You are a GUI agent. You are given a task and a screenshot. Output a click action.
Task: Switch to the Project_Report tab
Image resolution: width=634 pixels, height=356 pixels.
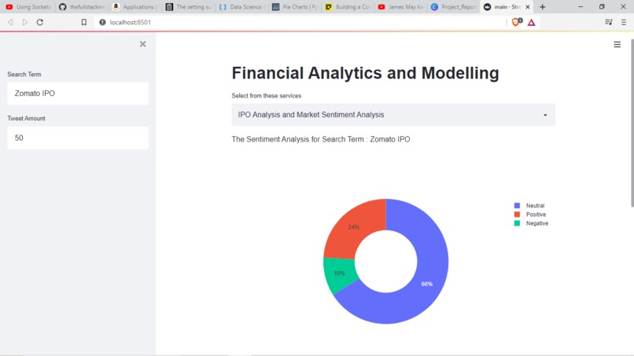(x=455, y=7)
